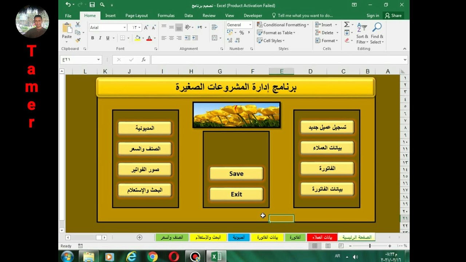Increase font size with the large A icon
Viewport: 466px width, 262px height.
(x=146, y=28)
